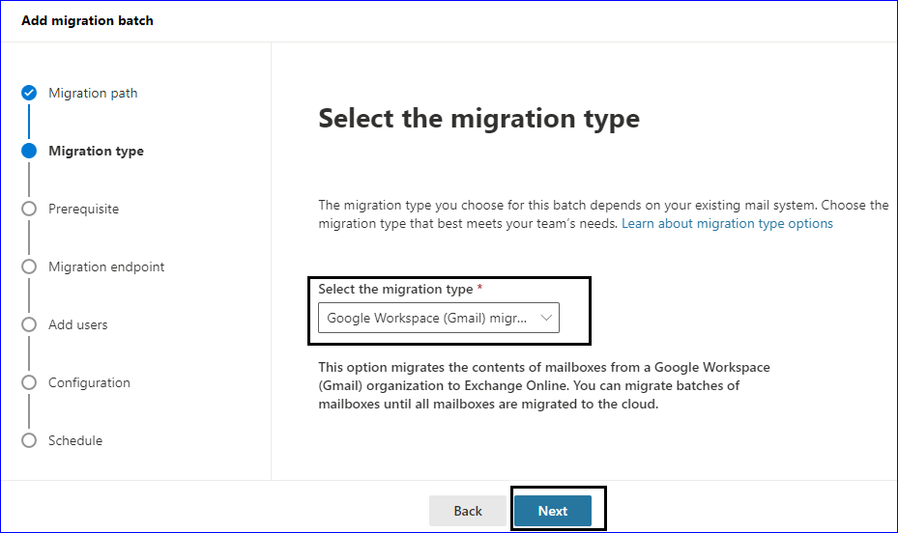The image size is (898, 533).
Task: Go to the Schedule step
Action: click(75, 441)
